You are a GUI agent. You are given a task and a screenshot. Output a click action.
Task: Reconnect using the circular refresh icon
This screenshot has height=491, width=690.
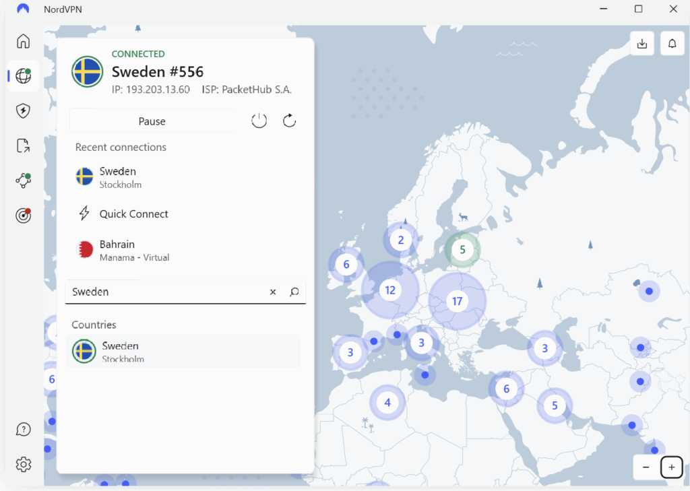(x=289, y=121)
